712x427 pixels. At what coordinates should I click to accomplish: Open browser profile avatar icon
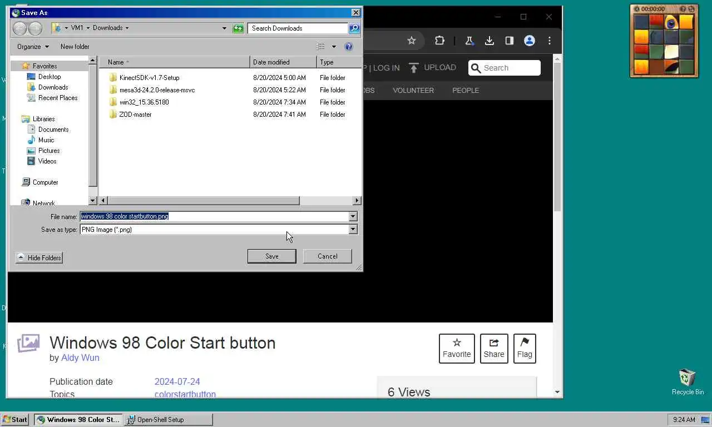[x=530, y=41]
